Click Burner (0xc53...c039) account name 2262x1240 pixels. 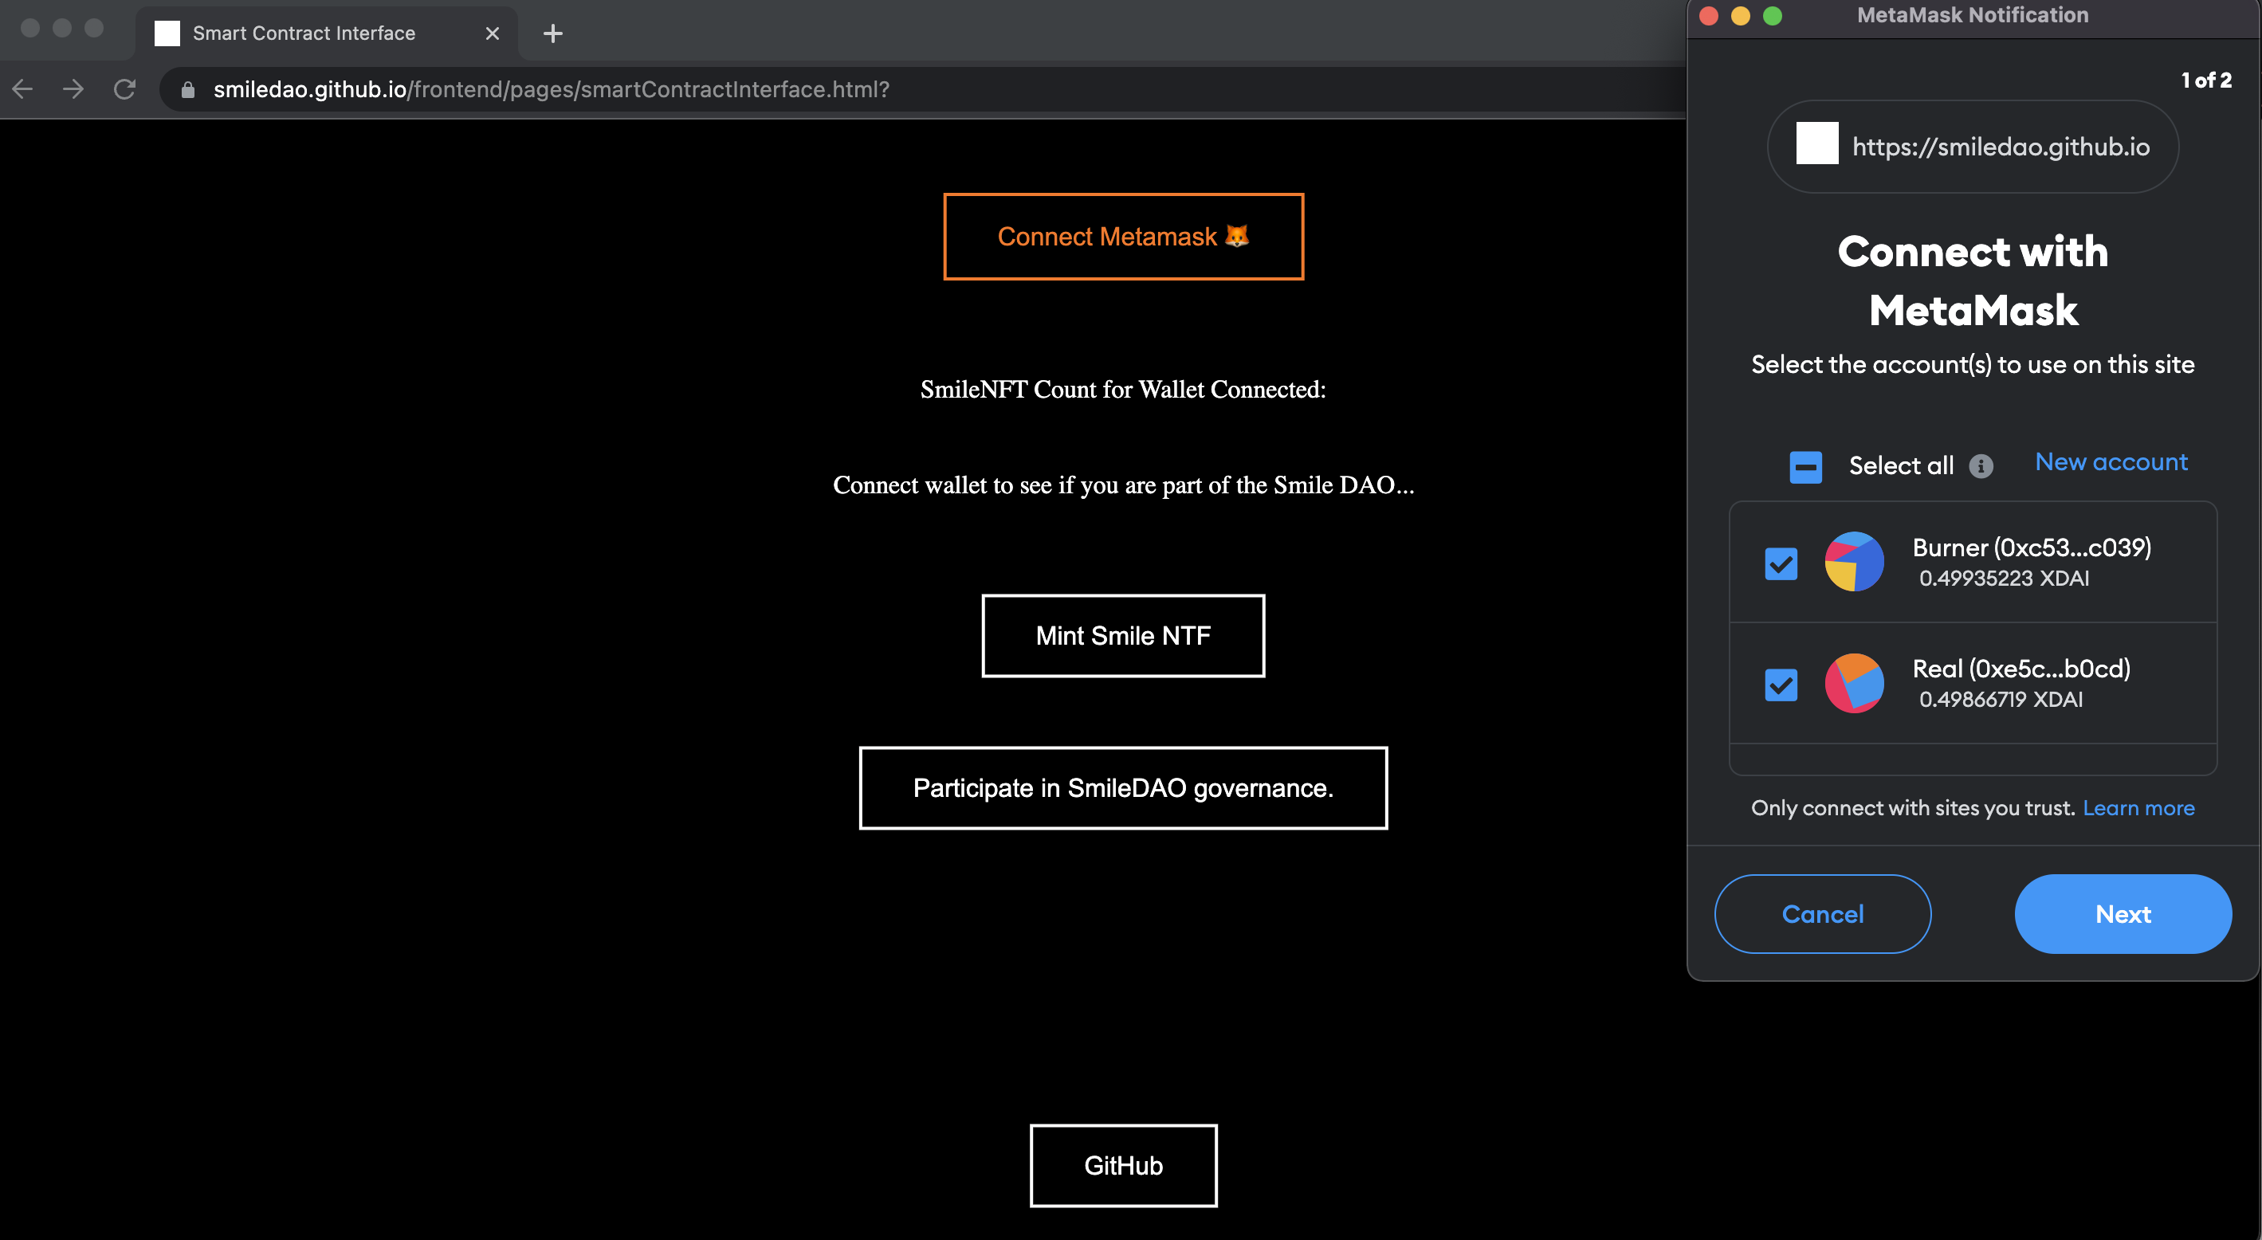point(2032,547)
